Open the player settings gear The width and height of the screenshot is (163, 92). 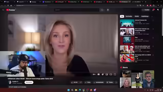(x=103, y=74)
